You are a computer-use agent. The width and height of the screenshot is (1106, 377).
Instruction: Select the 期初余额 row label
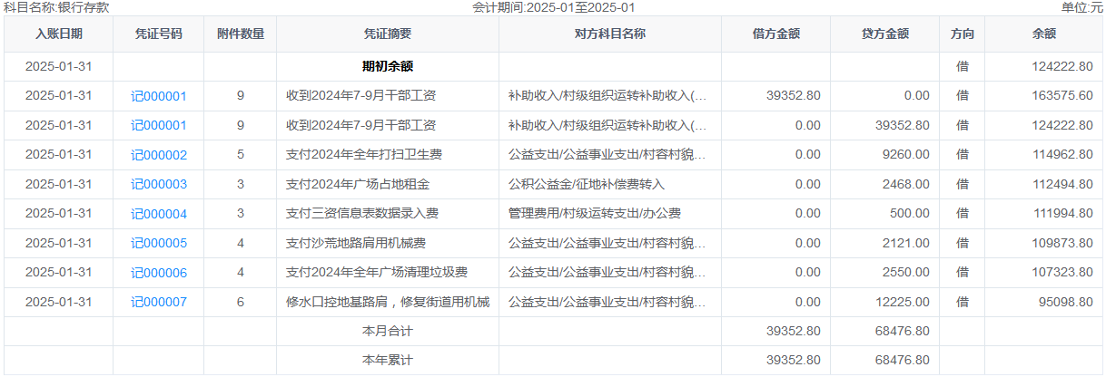pyautogui.click(x=388, y=66)
